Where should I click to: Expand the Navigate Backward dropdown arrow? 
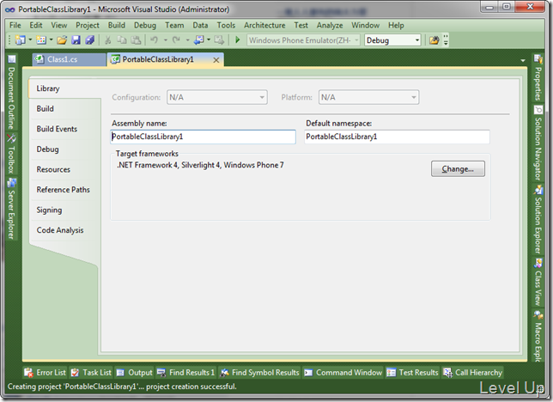click(x=209, y=40)
